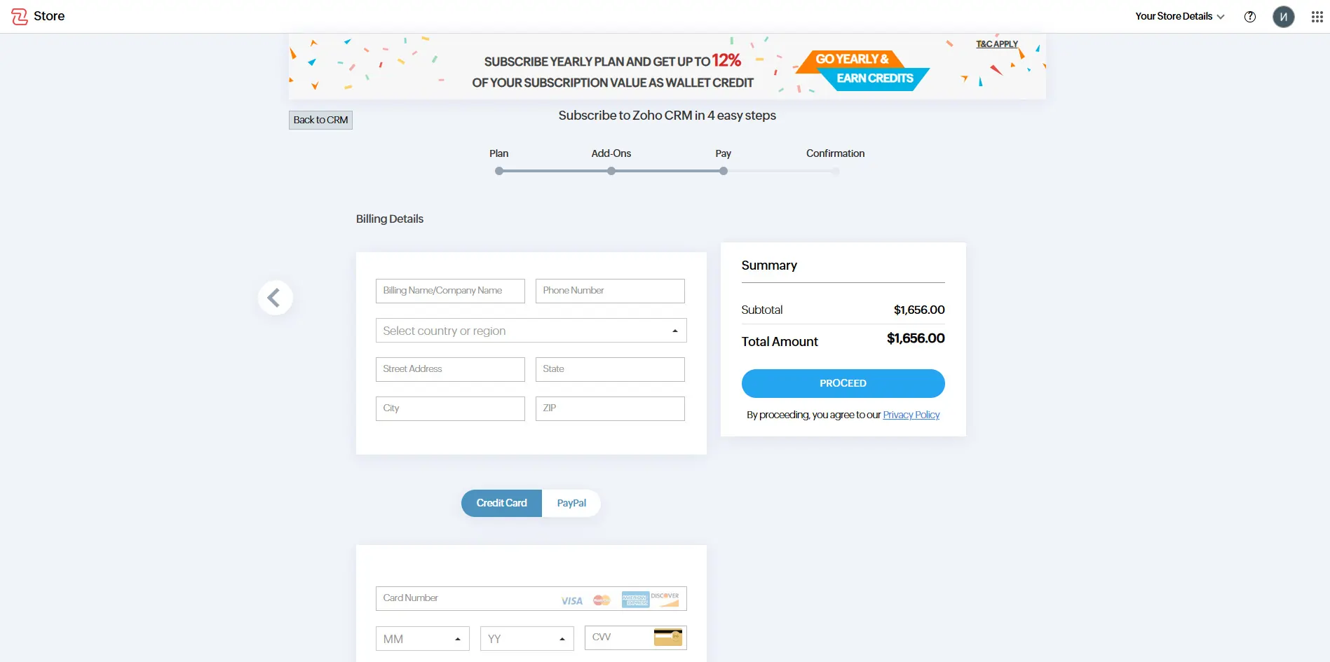Open the YY expiry year dropdown
1330x662 pixels.
click(527, 639)
